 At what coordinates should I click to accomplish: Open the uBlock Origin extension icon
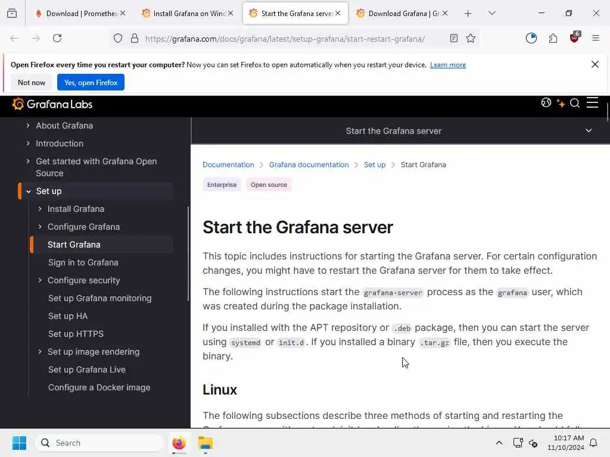click(x=575, y=37)
